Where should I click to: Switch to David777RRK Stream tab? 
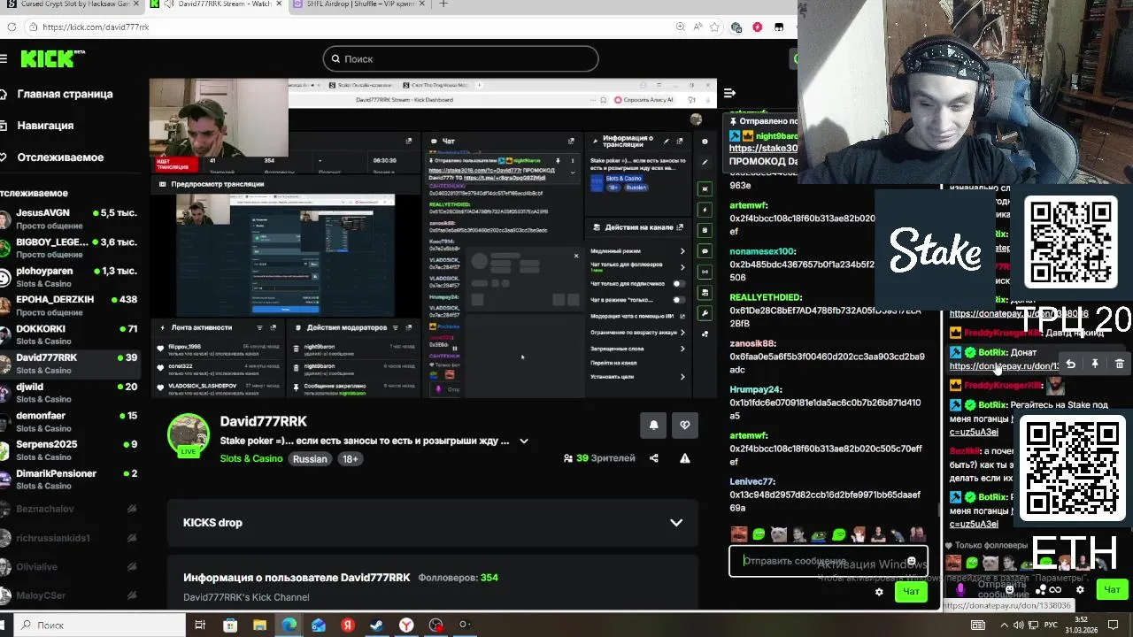(215, 4)
